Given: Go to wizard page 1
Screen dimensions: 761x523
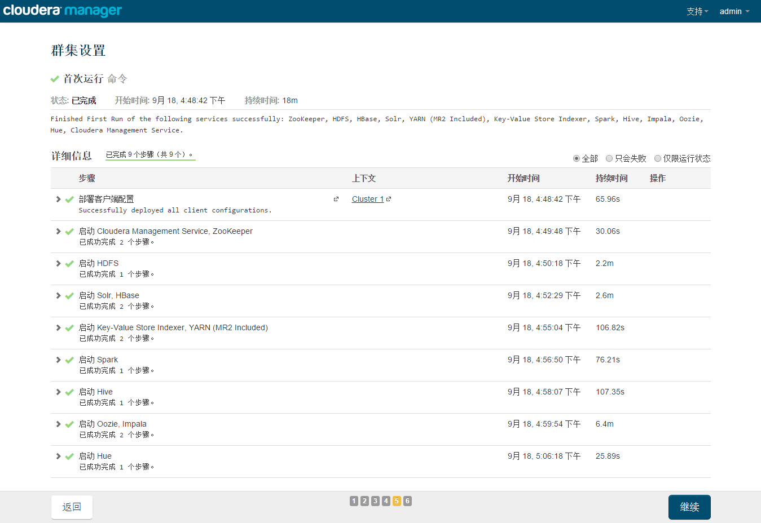Looking at the screenshot, I should coord(354,501).
